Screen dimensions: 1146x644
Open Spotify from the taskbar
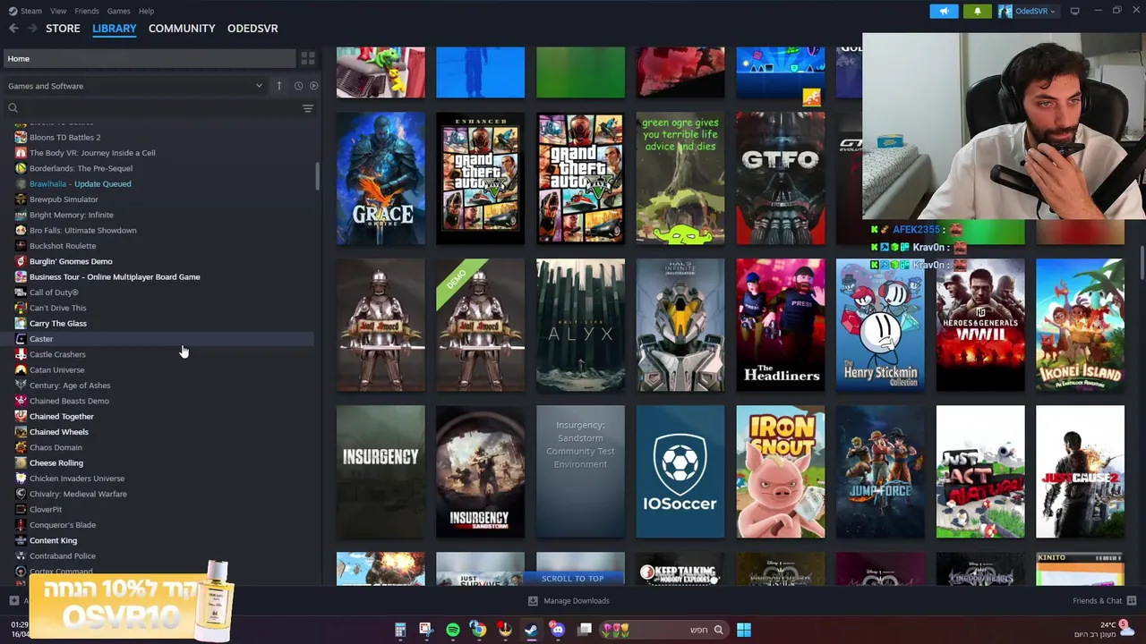click(x=453, y=630)
